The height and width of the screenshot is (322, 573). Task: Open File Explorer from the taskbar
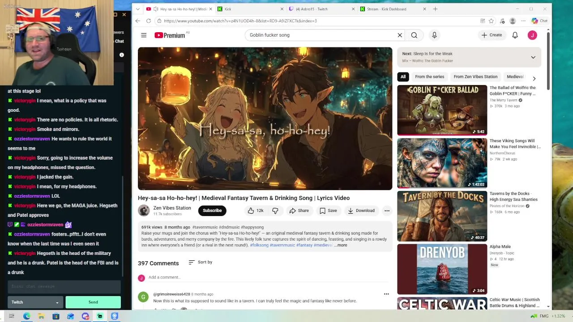[x=41, y=316]
